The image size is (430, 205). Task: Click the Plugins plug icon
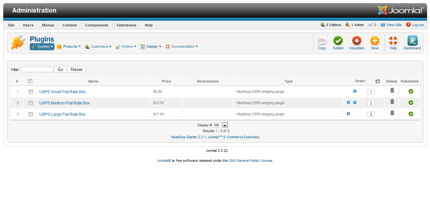(x=18, y=43)
